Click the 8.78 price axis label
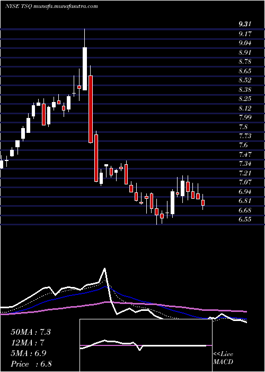 pos(245,62)
